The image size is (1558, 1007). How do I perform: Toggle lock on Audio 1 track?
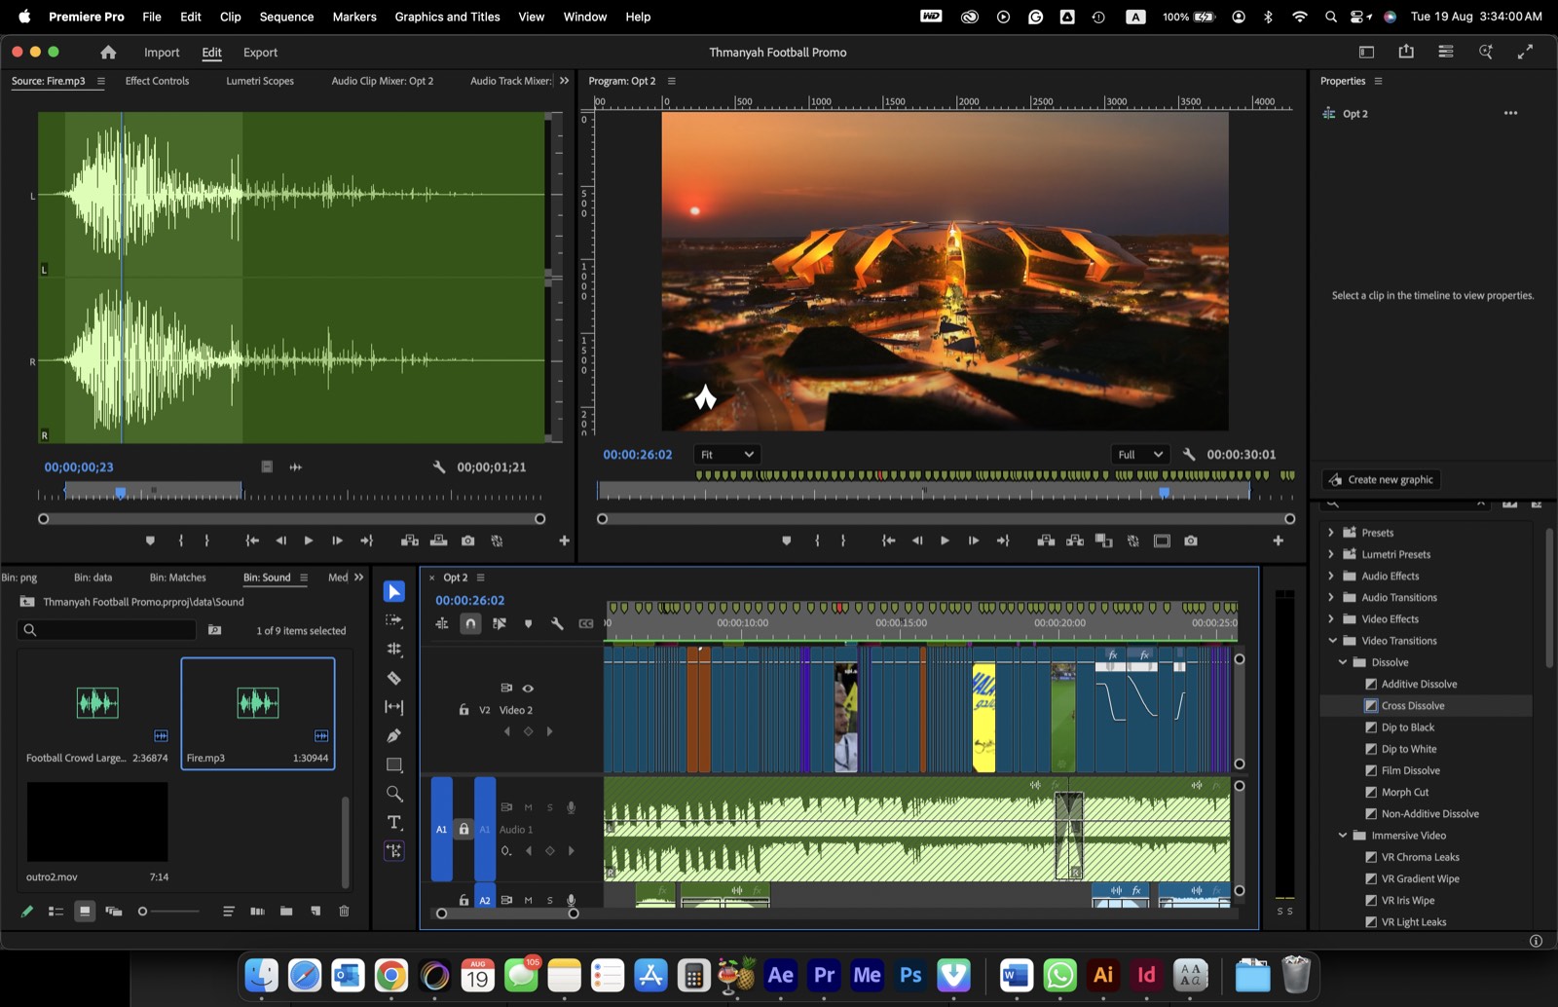(464, 829)
